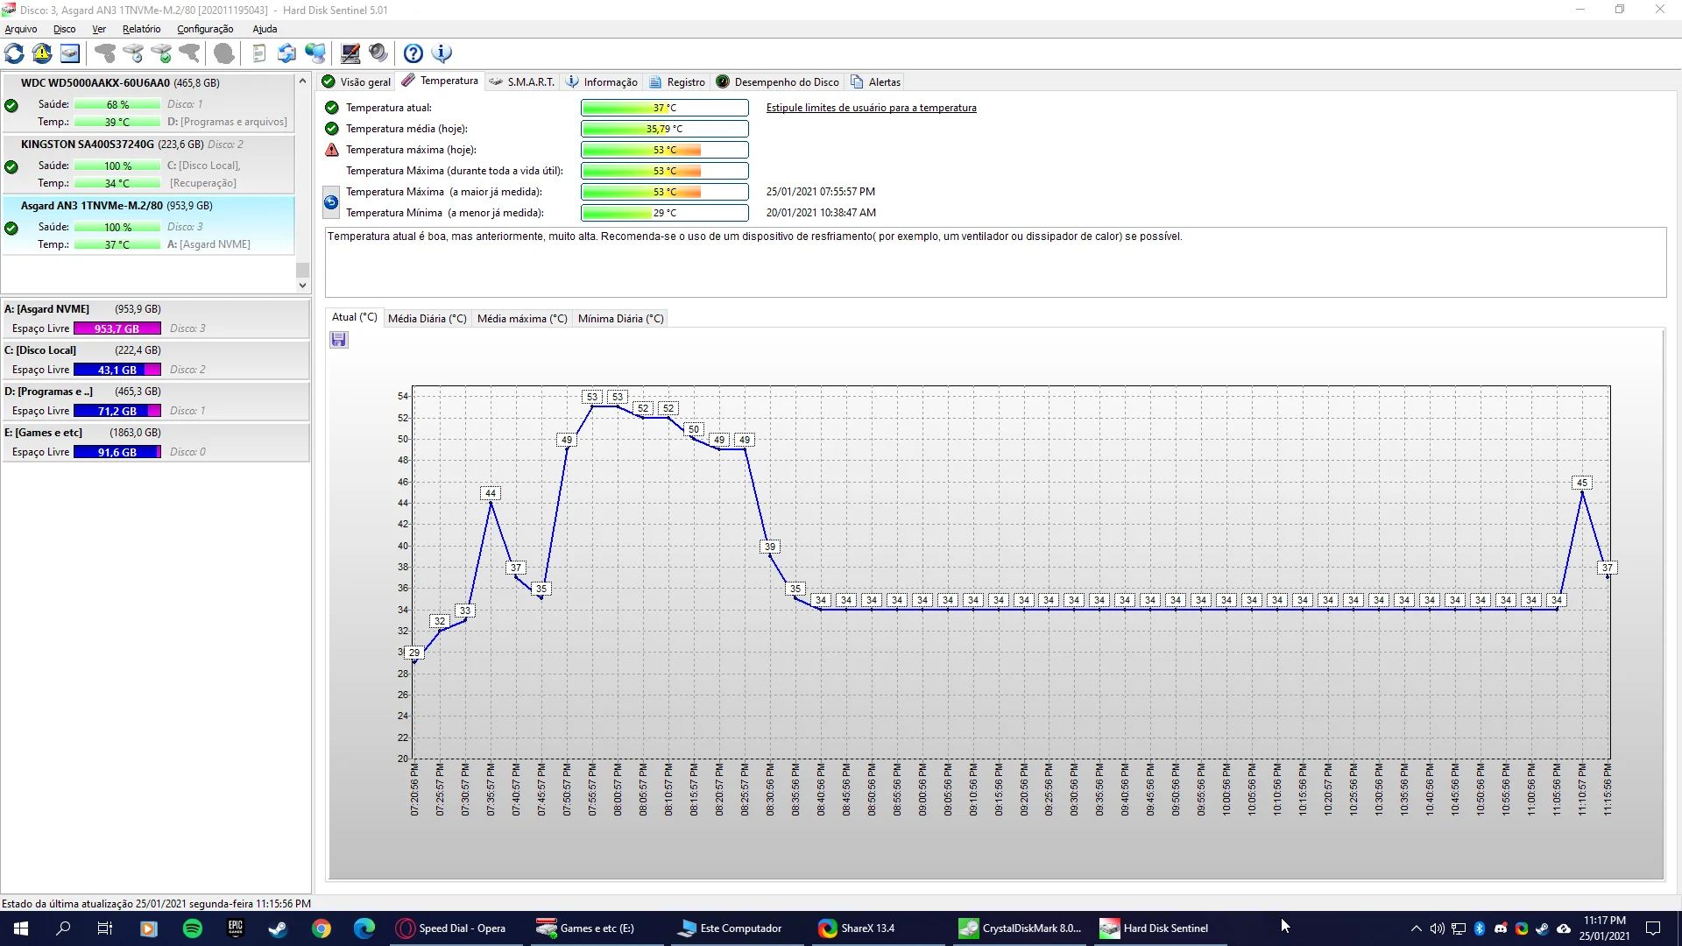1682x946 pixels.
Task: Click the blue refresh arrows toolbar icon
Action: 14,53
